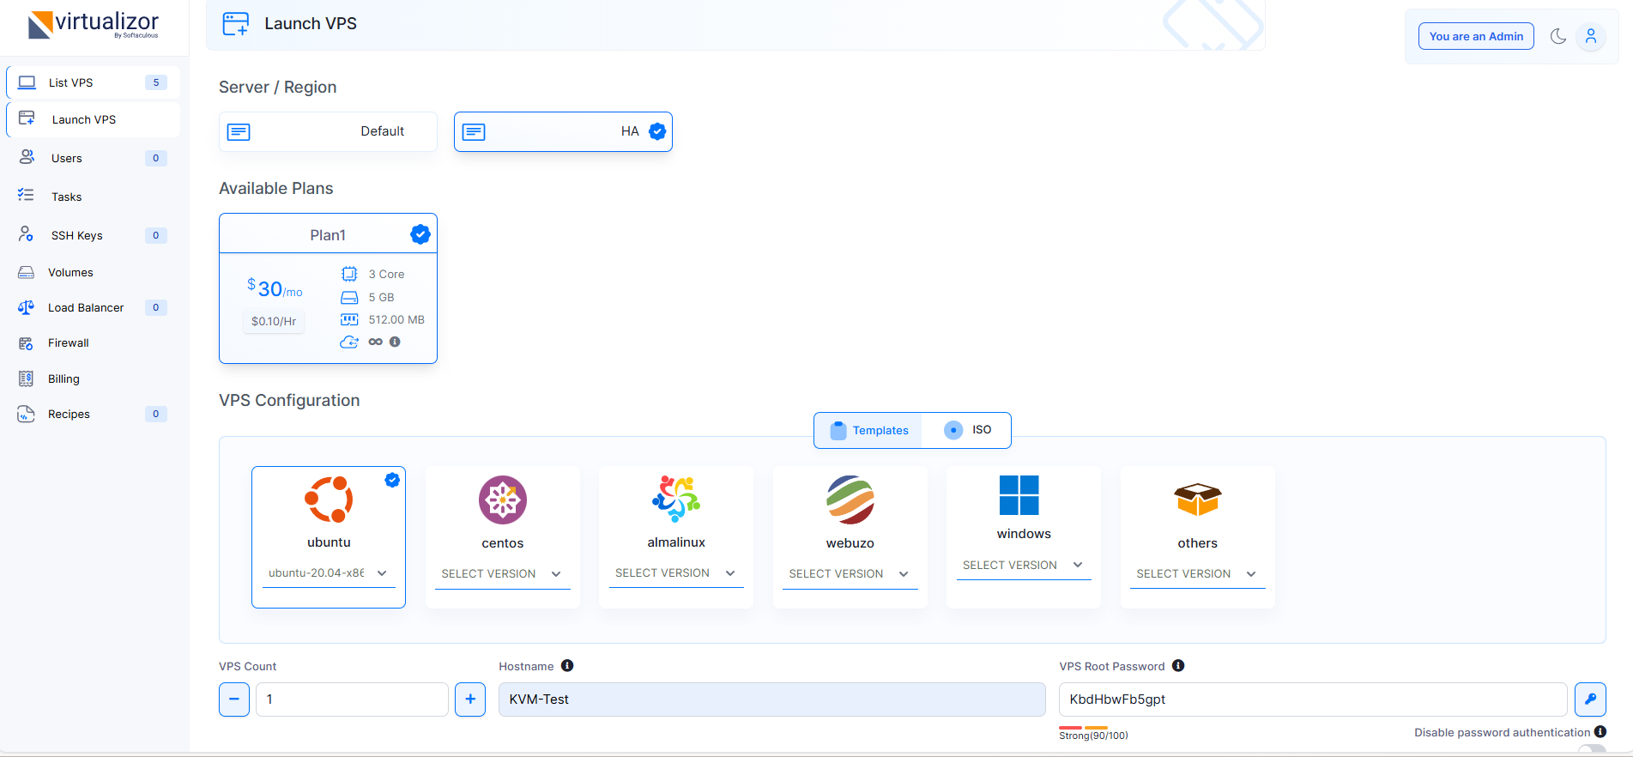Click the You are an Admin button

click(x=1476, y=36)
